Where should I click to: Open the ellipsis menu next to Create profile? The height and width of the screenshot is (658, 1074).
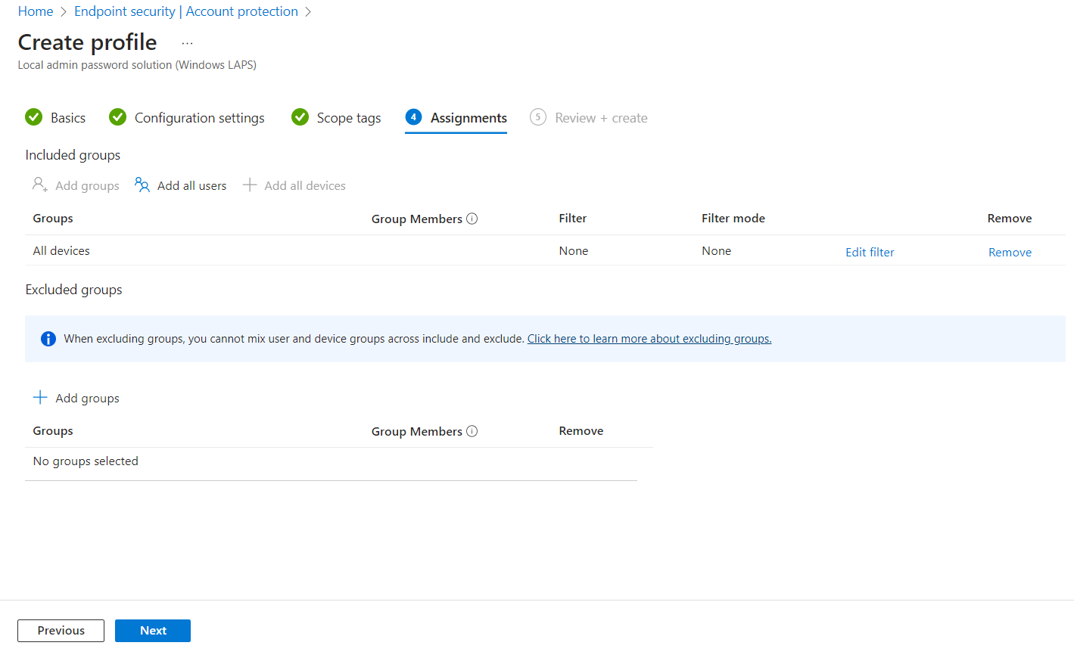tap(188, 44)
